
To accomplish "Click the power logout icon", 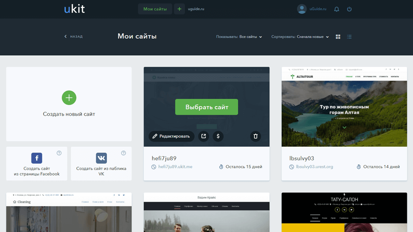I will [349, 9].
